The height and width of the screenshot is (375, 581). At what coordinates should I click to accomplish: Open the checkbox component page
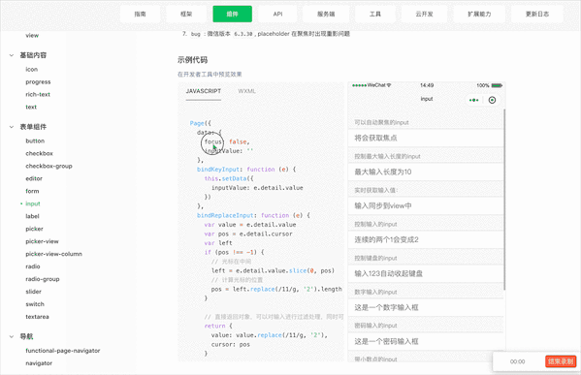click(x=39, y=153)
